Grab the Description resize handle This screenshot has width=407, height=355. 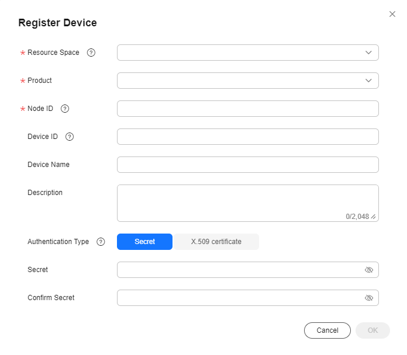point(374,217)
